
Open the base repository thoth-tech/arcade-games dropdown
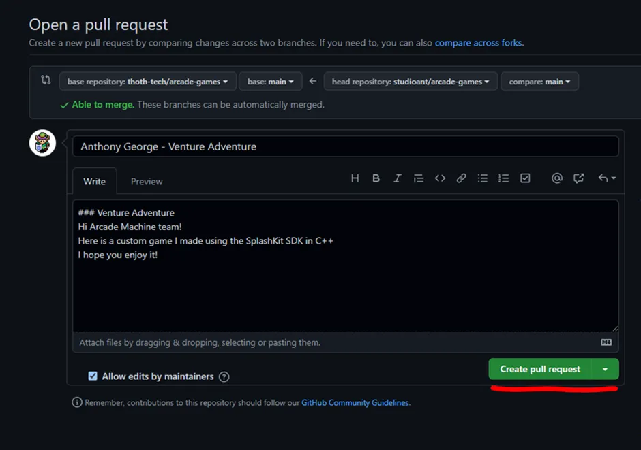pyautogui.click(x=147, y=82)
